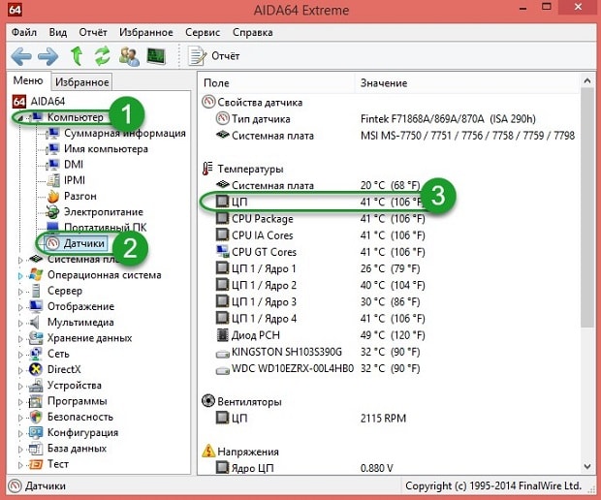Image resolution: width=601 pixels, height=500 pixels.
Task: Open the Избранное menu in the menu bar
Action: tap(146, 32)
